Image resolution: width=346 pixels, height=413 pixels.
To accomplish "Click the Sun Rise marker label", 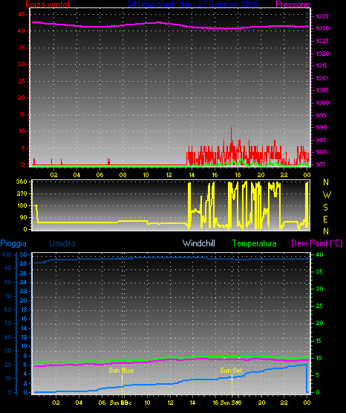I will (121, 371).
